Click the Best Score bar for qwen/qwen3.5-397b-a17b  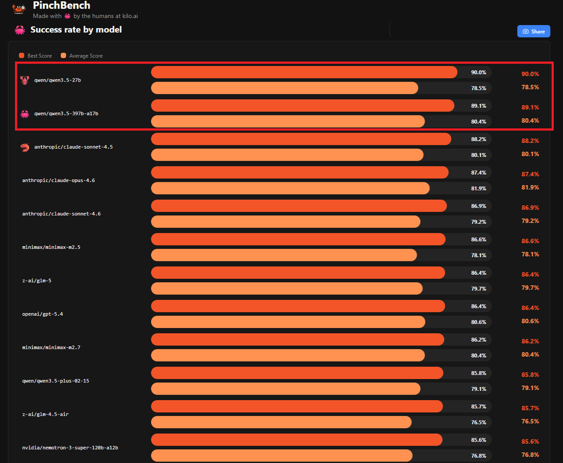click(x=303, y=105)
